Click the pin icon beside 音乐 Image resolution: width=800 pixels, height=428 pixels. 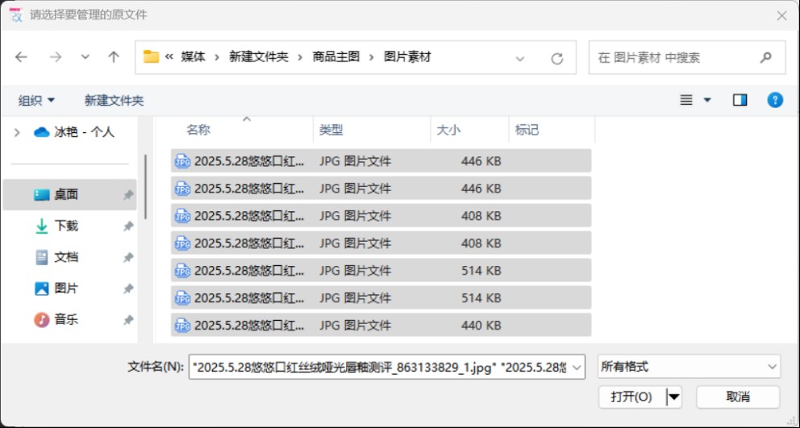(128, 320)
